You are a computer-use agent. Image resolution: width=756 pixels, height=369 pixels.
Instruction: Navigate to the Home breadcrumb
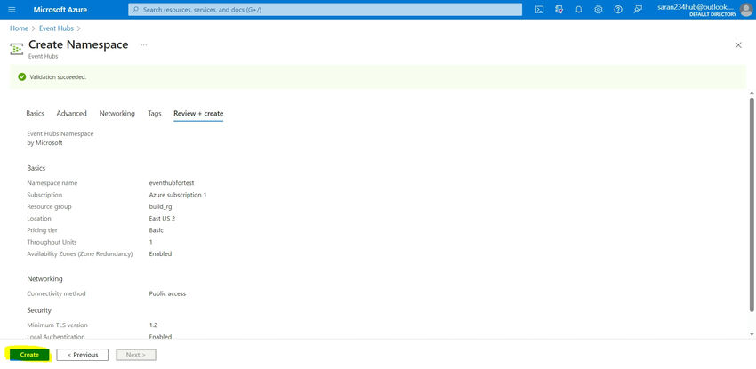pos(19,28)
